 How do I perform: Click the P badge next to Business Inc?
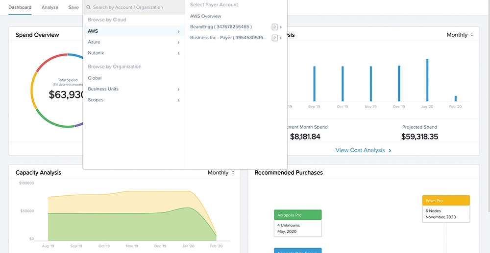275,38
